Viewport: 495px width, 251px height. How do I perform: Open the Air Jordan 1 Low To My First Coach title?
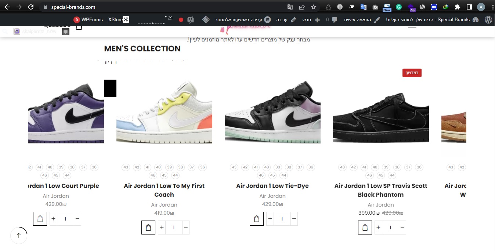164,190
